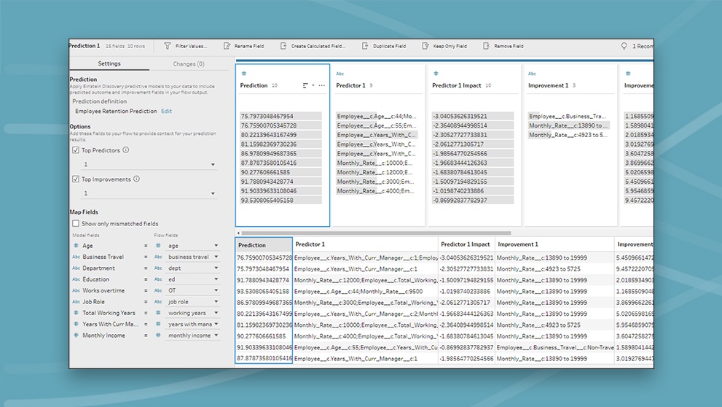The height and width of the screenshot is (407, 722).
Task: Select the Settings tab
Action: pyautogui.click(x=109, y=64)
